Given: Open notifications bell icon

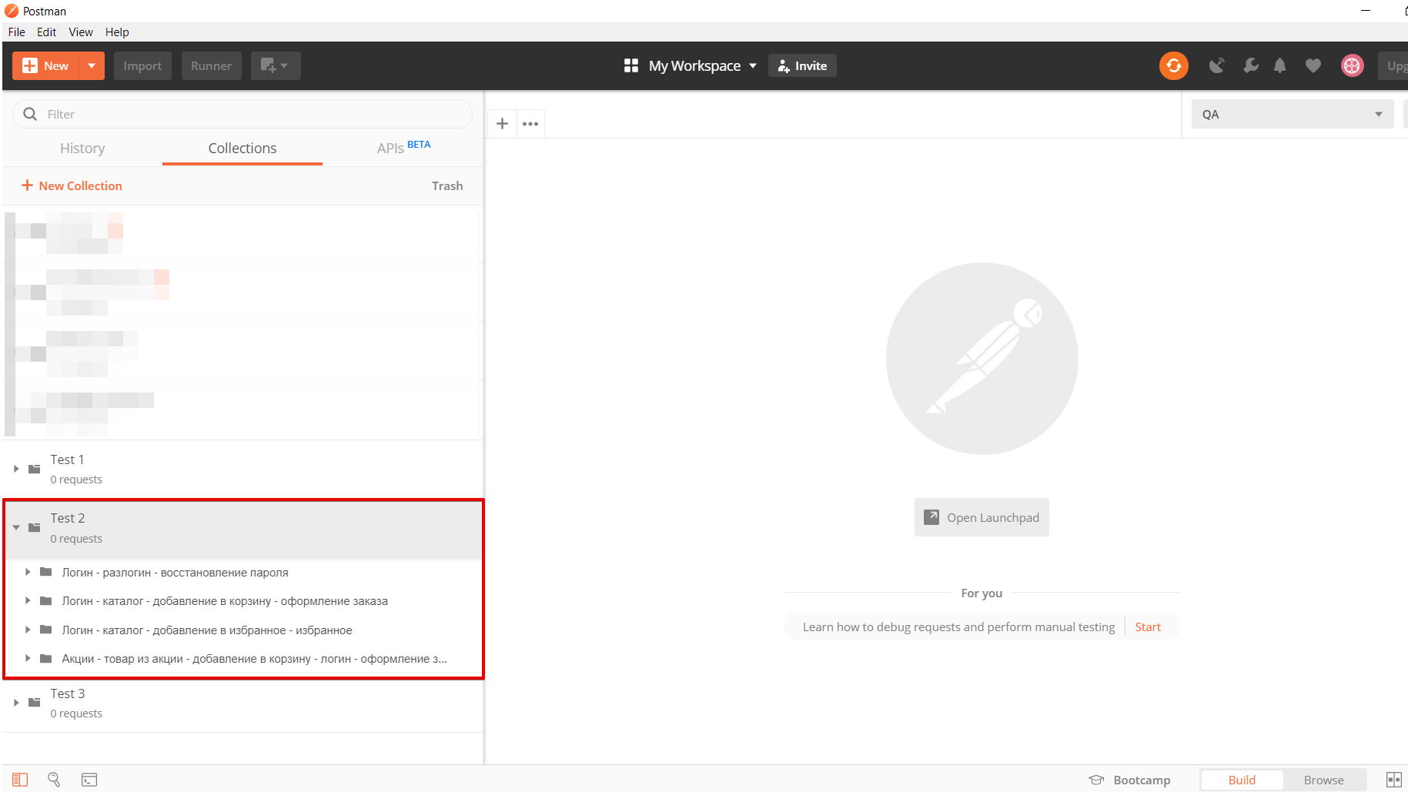Looking at the screenshot, I should tap(1279, 66).
